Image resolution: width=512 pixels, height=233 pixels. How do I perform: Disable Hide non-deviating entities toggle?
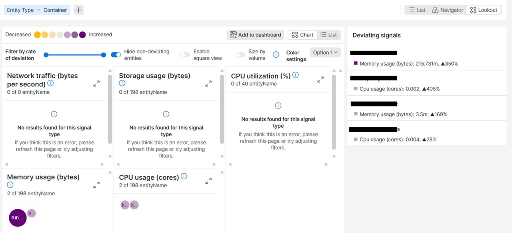coord(116,55)
